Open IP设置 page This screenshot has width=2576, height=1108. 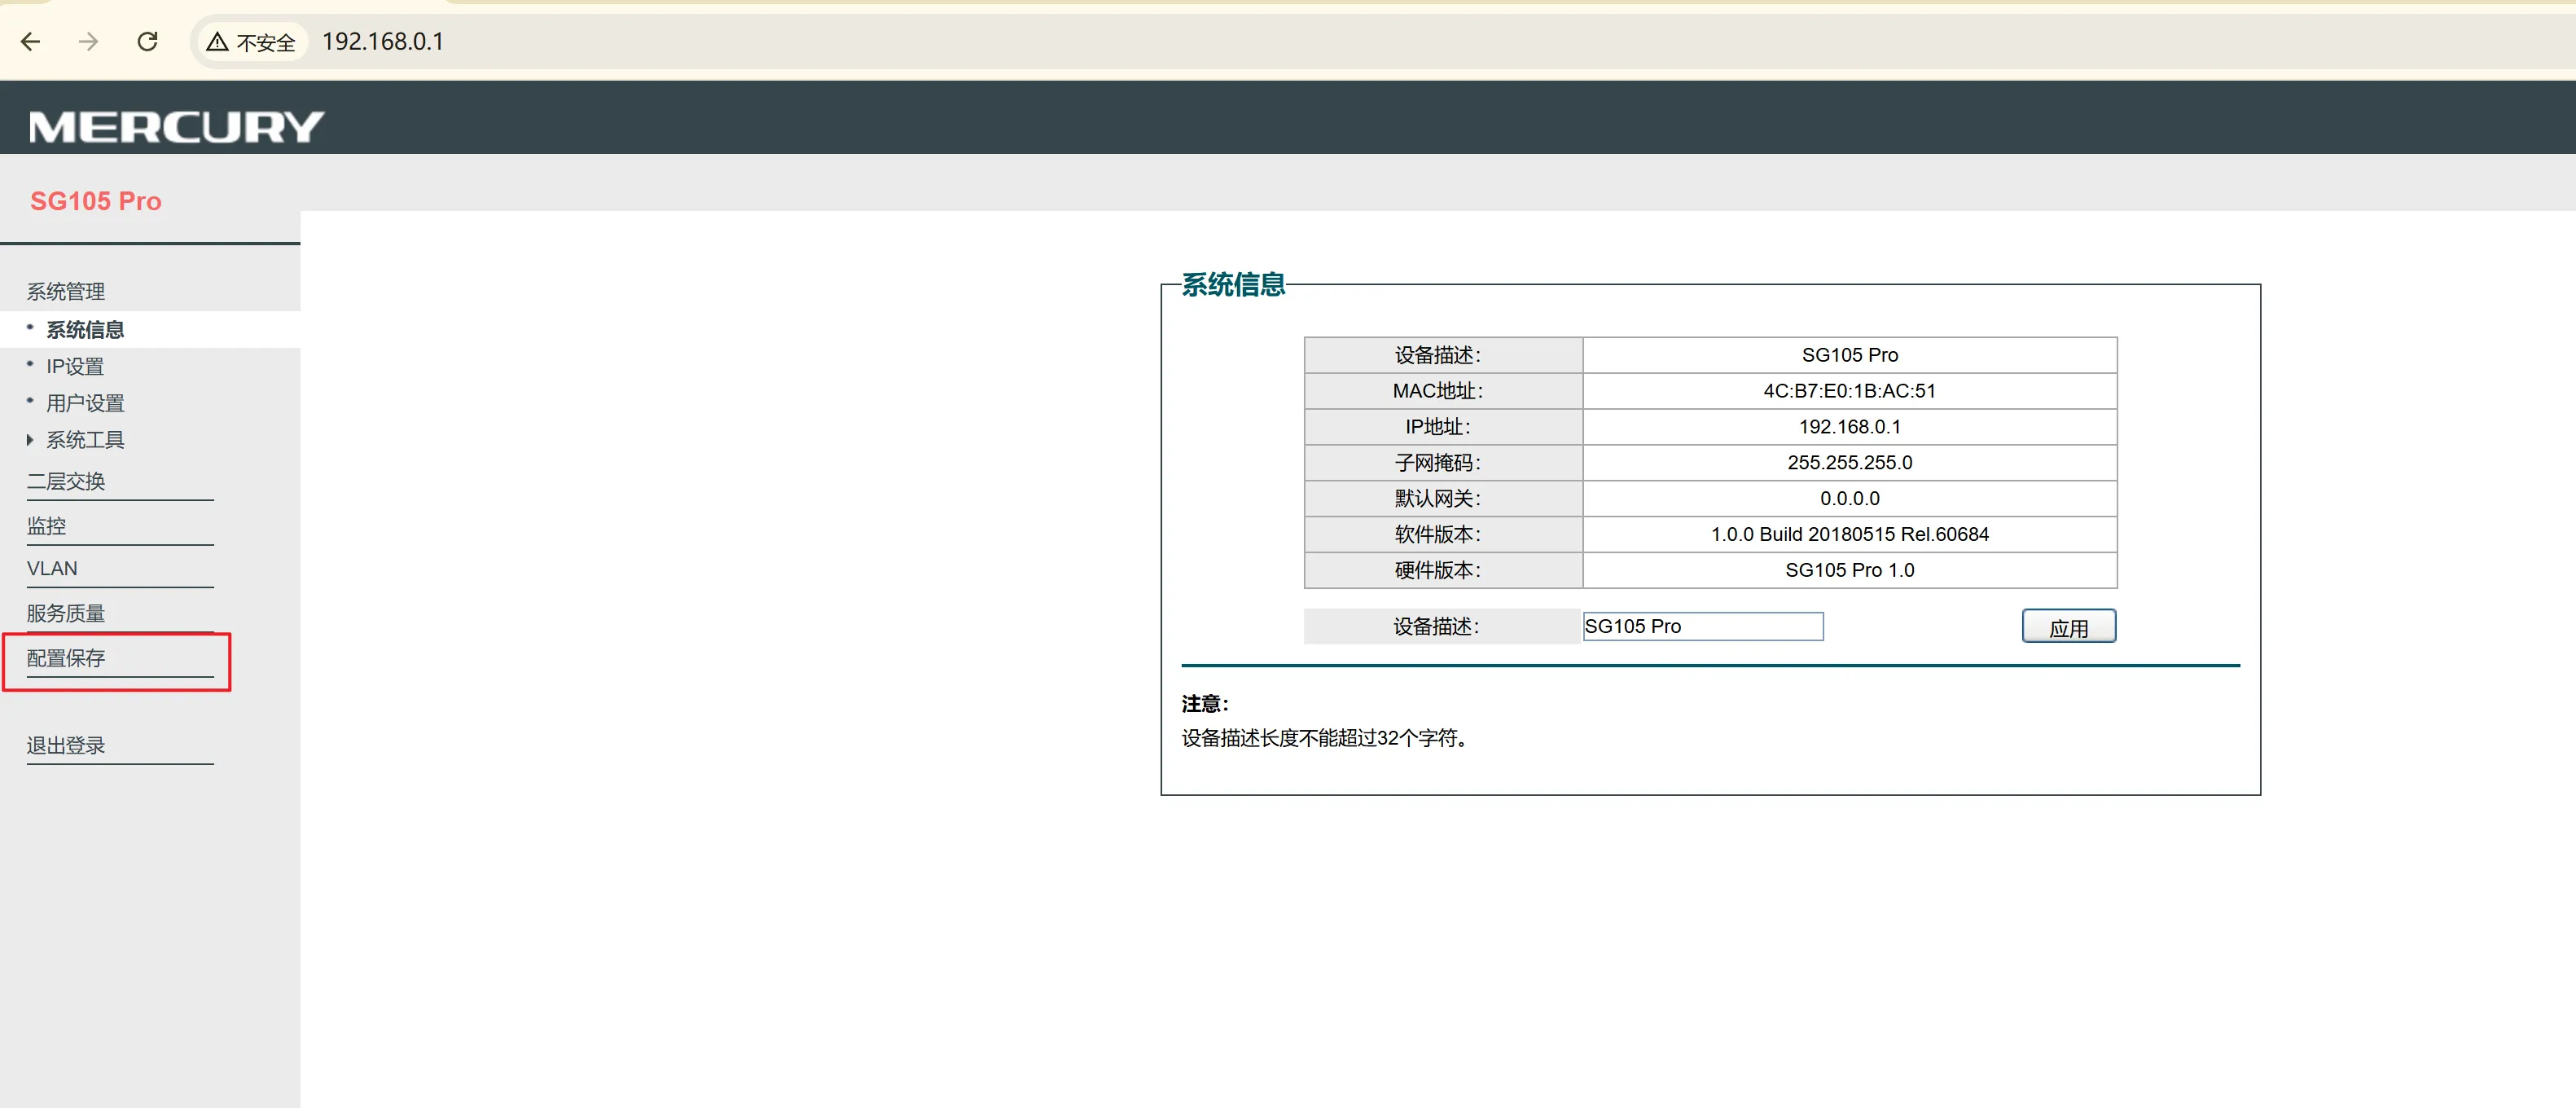coord(75,366)
